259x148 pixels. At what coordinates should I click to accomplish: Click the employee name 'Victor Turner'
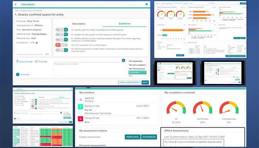click(33, 21)
